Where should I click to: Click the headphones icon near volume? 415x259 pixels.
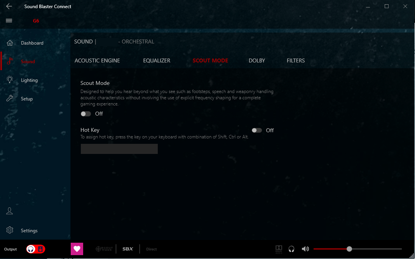click(291, 249)
